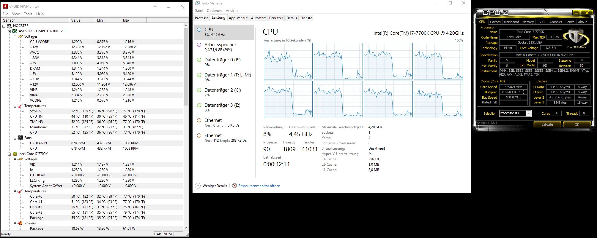This screenshot has width=597, height=238.
Task: Collapse Voltages under Intel Core i7 7700K
Action: pos(15,159)
